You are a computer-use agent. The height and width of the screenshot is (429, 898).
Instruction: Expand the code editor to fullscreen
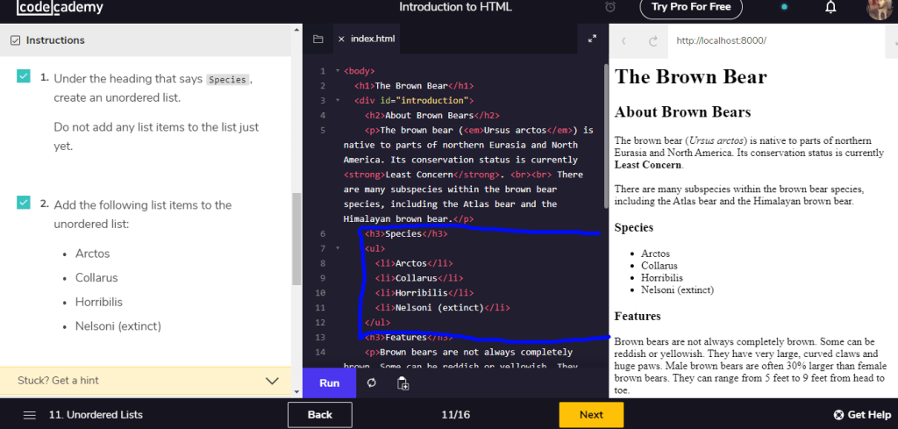point(592,39)
